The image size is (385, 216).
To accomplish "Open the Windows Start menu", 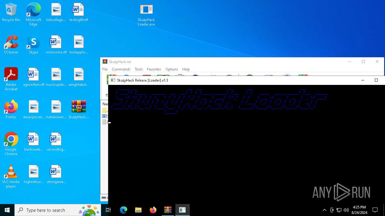I will [x=7, y=210].
